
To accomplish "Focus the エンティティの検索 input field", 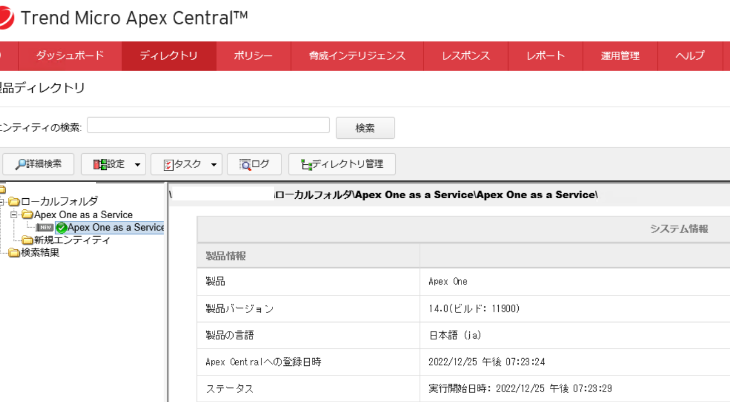I will click(x=208, y=125).
